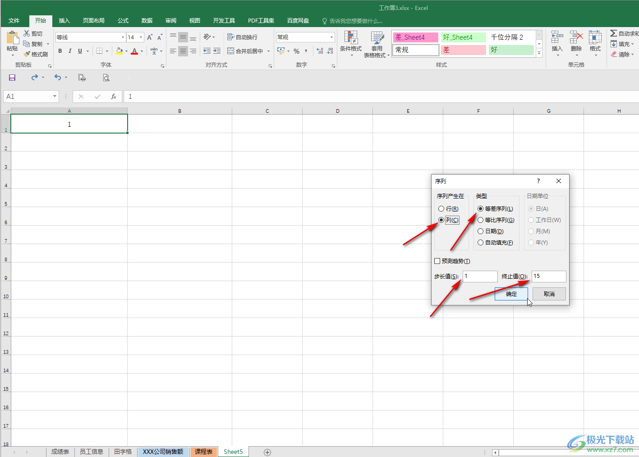The height and width of the screenshot is (457, 639).
Task: Apply underline formatting
Action: point(80,51)
